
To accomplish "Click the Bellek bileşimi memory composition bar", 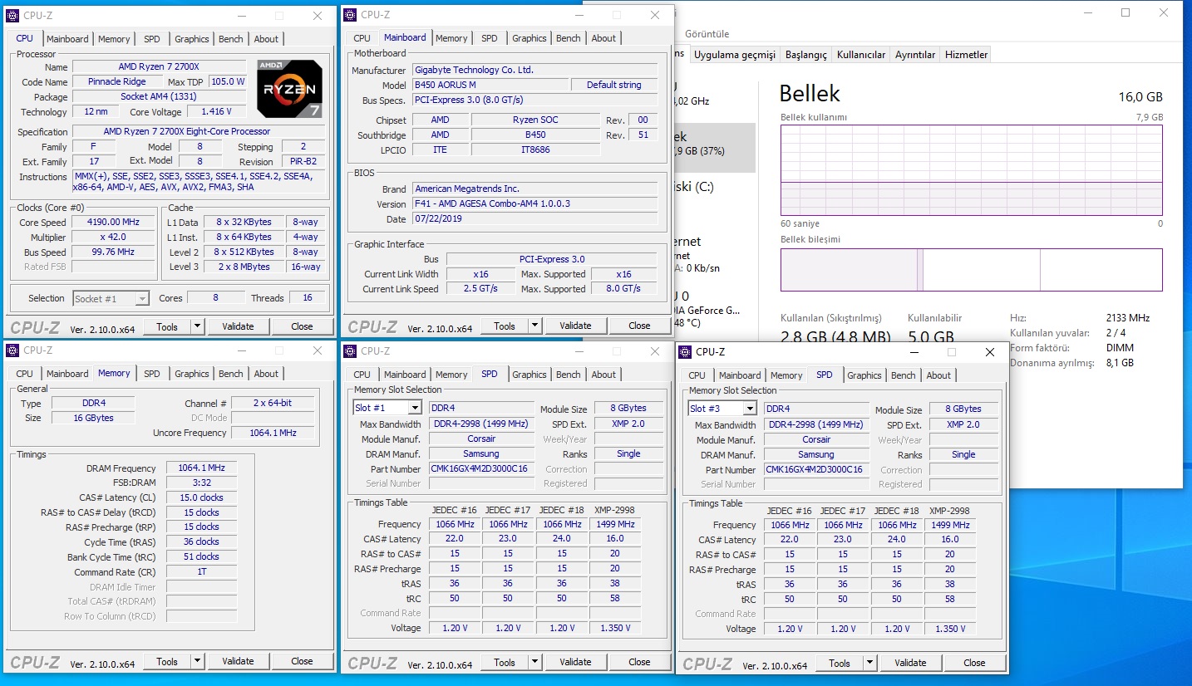I will (x=971, y=270).
